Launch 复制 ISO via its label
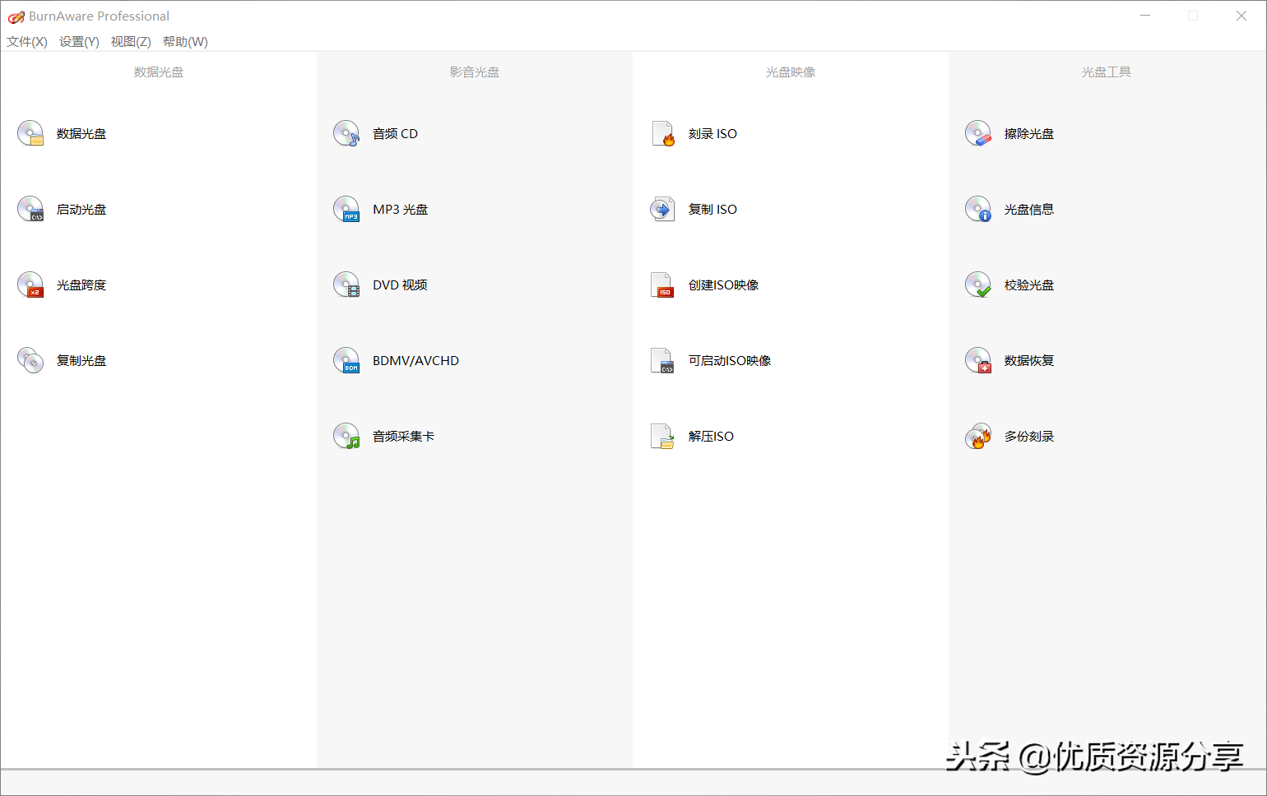The width and height of the screenshot is (1267, 796). (712, 210)
